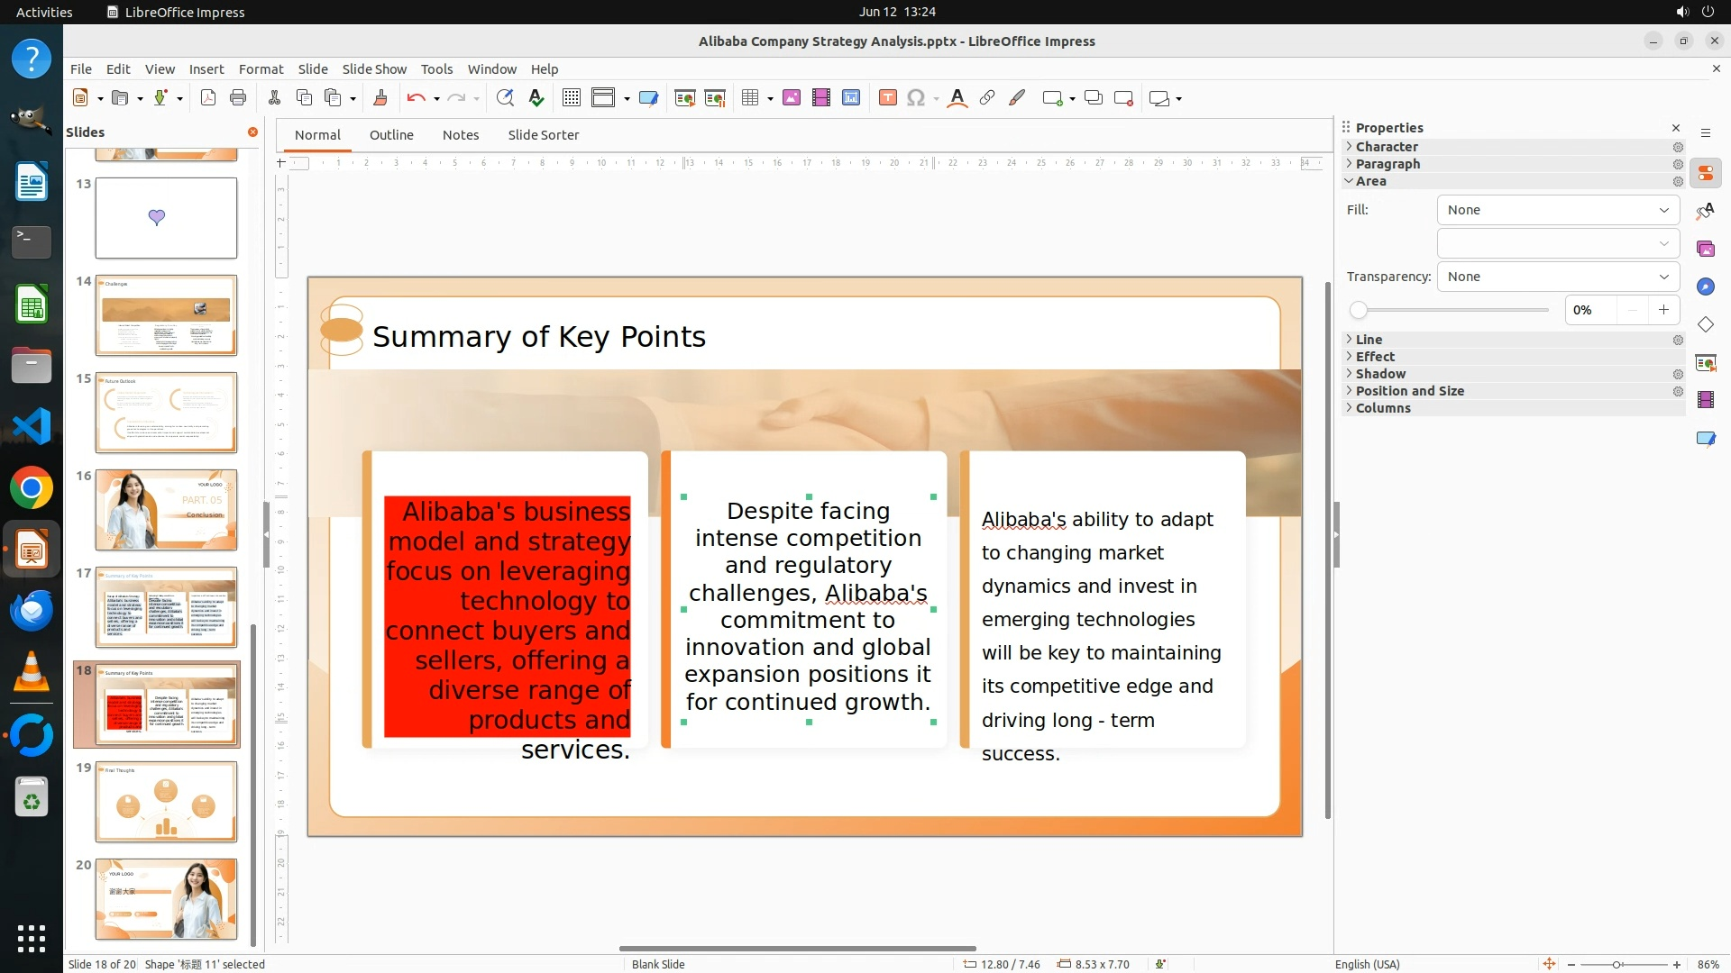The image size is (1731, 973).
Task: Increase transparency with plus button
Action: [1663, 310]
